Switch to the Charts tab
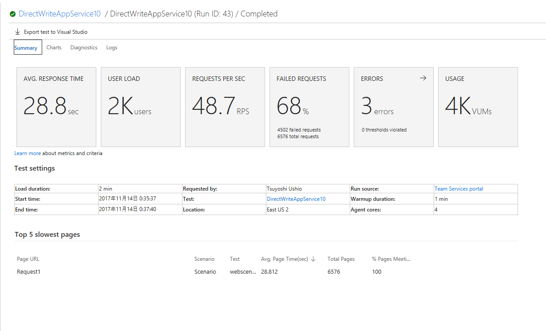The width and height of the screenshot is (546, 331). tap(54, 47)
